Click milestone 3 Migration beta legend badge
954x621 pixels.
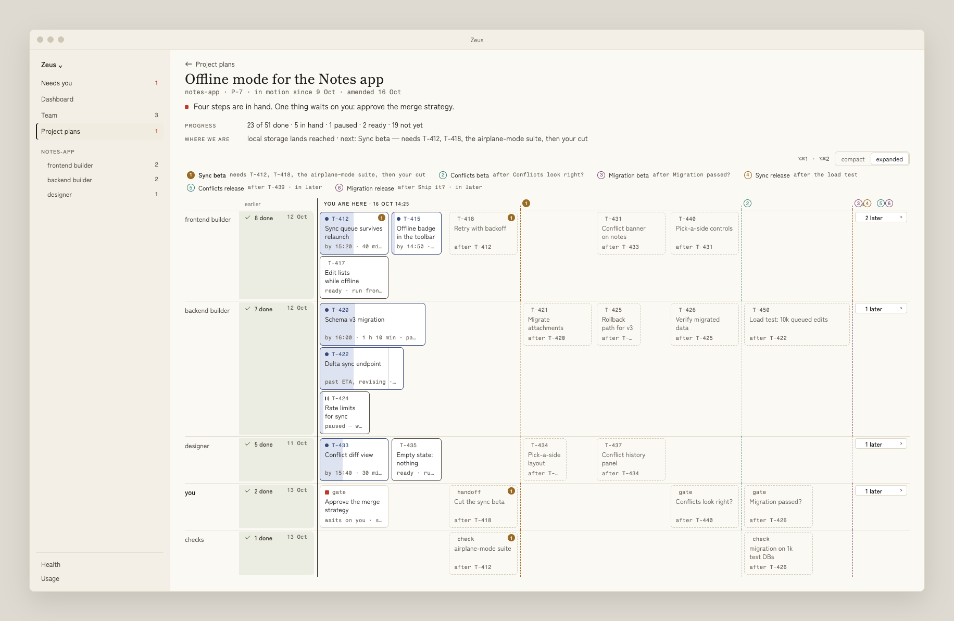(601, 175)
